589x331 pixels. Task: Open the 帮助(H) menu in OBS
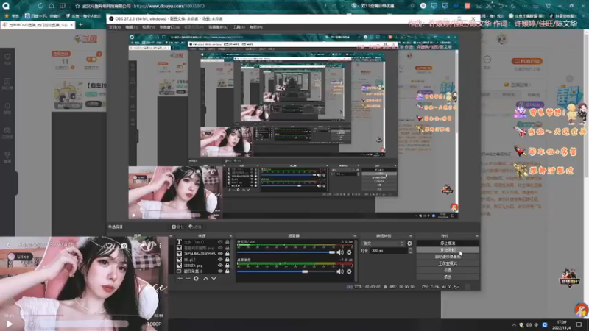tap(256, 27)
